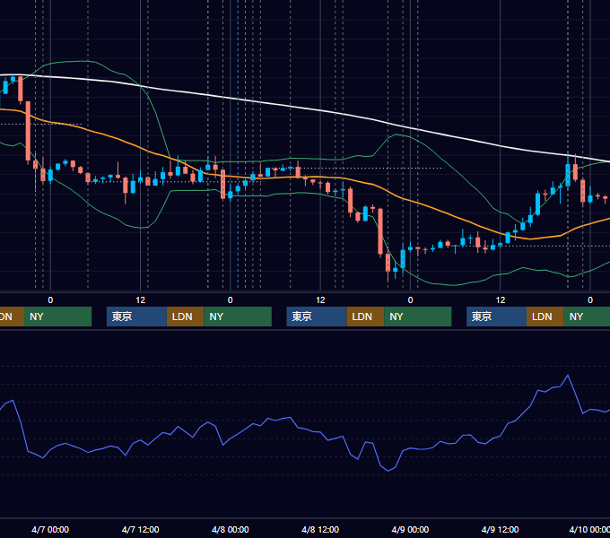
Task: Click hour label 12 above 4/8 12:00
Action: [320, 300]
